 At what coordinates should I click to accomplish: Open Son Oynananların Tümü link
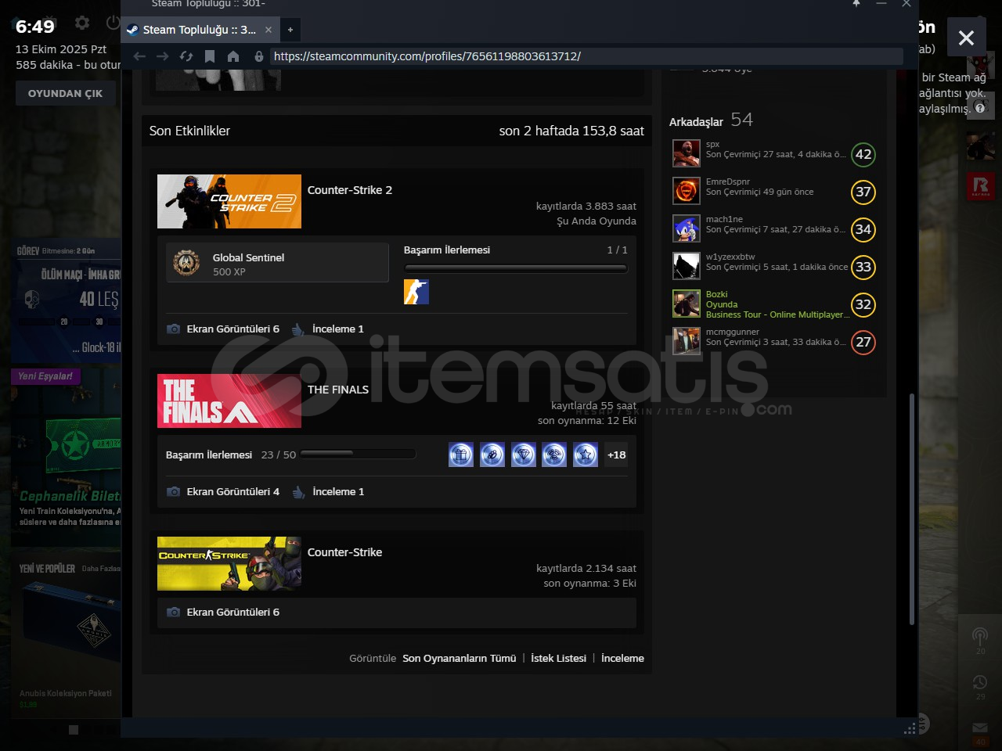[x=460, y=659]
